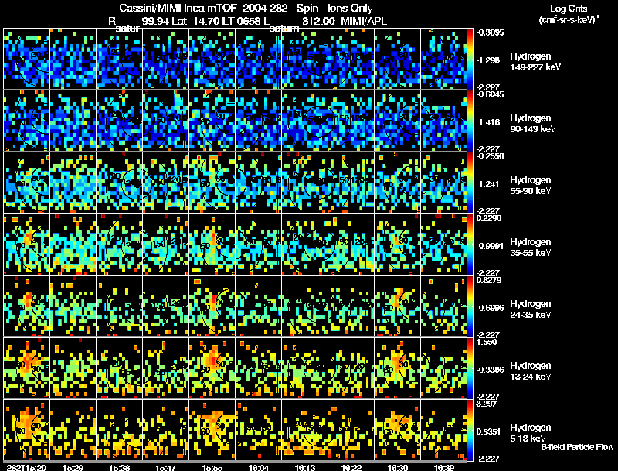This screenshot has width=618, height=471.
Task: Select the 'Hydrogen 35-55 keV' row label
Action: pyautogui.click(x=531, y=247)
